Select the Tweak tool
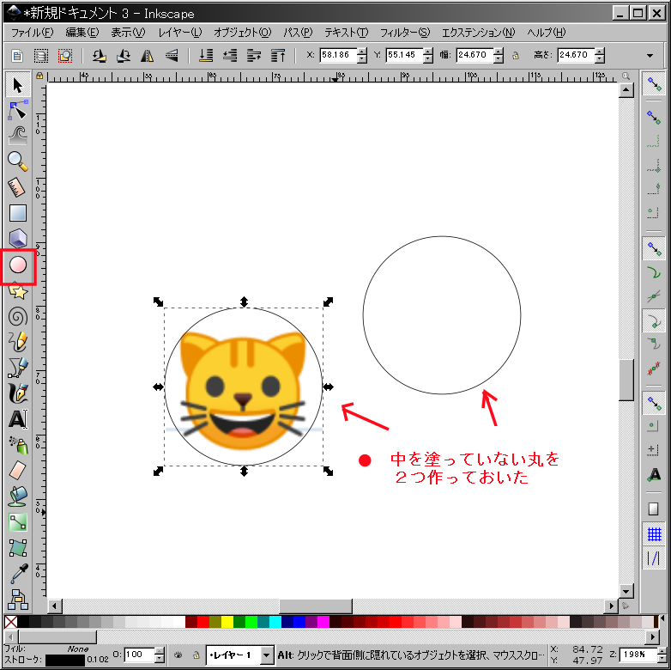 coord(17,136)
